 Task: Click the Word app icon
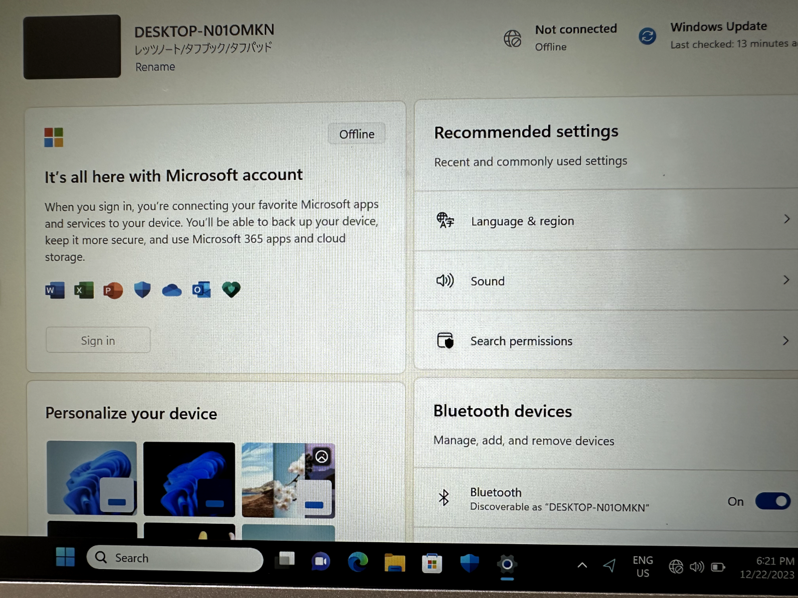coord(55,290)
